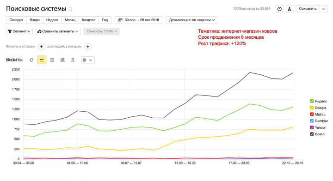Select stacked area chart icon
Viewport: 333px width, 181px height.
pos(52,60)
